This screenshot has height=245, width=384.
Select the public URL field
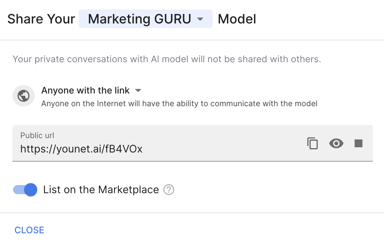193,143
